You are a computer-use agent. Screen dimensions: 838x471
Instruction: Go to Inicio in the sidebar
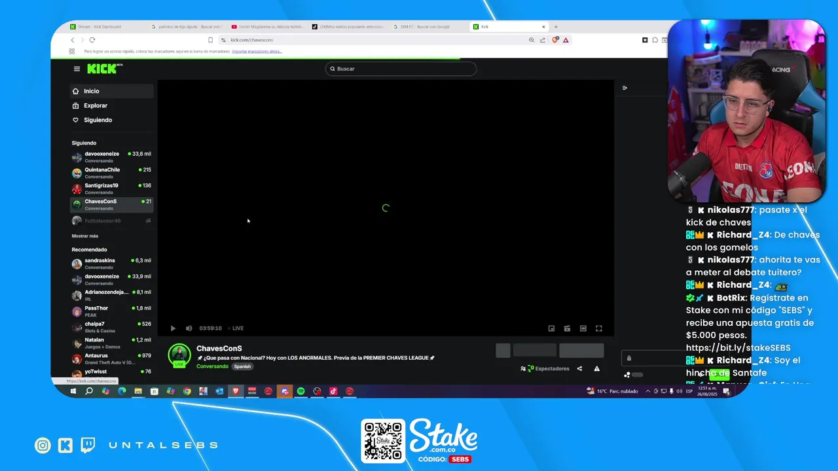[x=111, y=91]
